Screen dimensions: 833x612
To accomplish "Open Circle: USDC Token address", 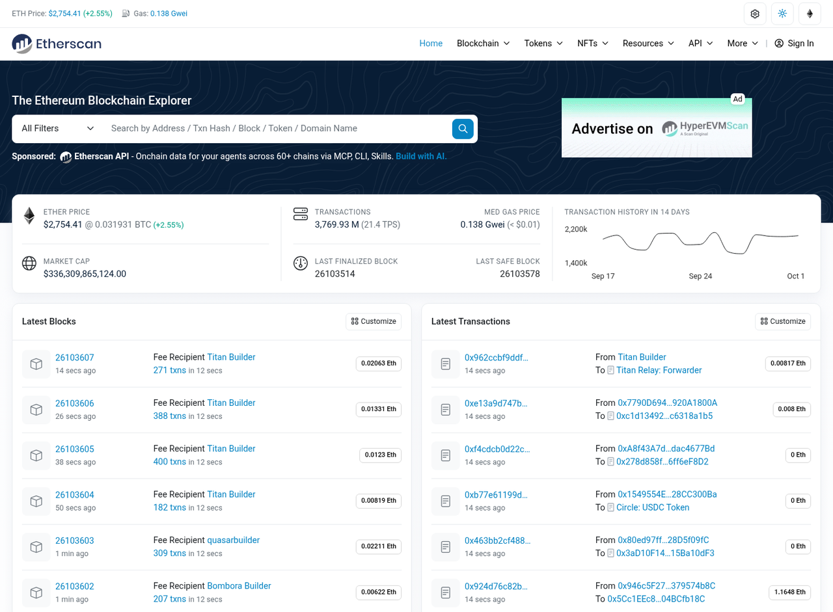I will click(653, 508).
